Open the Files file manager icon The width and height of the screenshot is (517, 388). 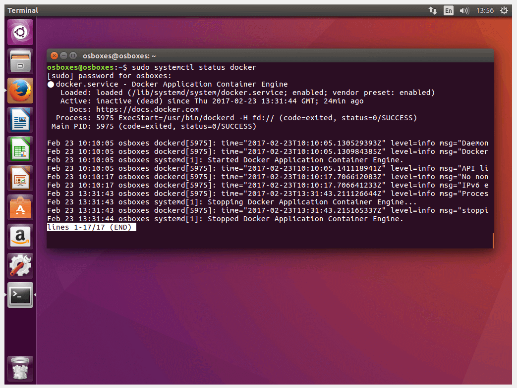(20, 61)
